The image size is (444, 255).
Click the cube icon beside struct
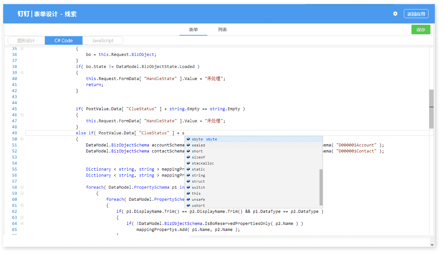tap(188, 181)
